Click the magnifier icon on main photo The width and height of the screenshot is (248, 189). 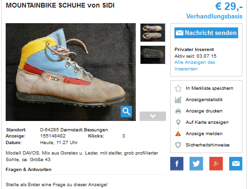click(126, 112)
